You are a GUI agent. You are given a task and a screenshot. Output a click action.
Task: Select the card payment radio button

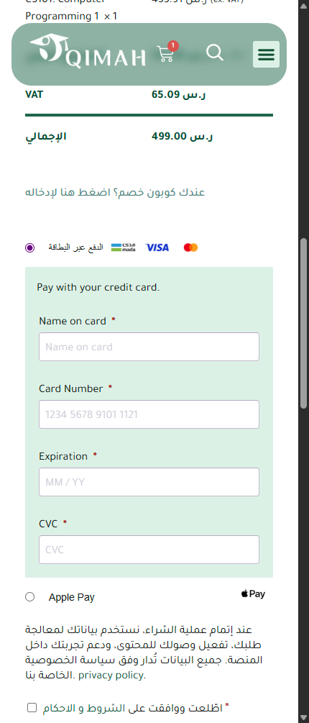tap(30, 247)
